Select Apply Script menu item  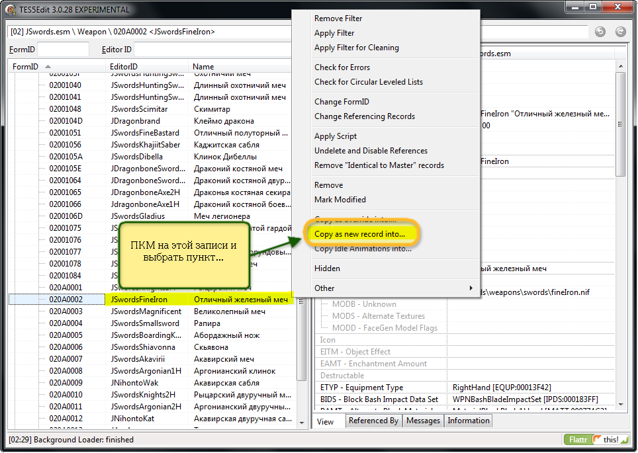[336, 136]
